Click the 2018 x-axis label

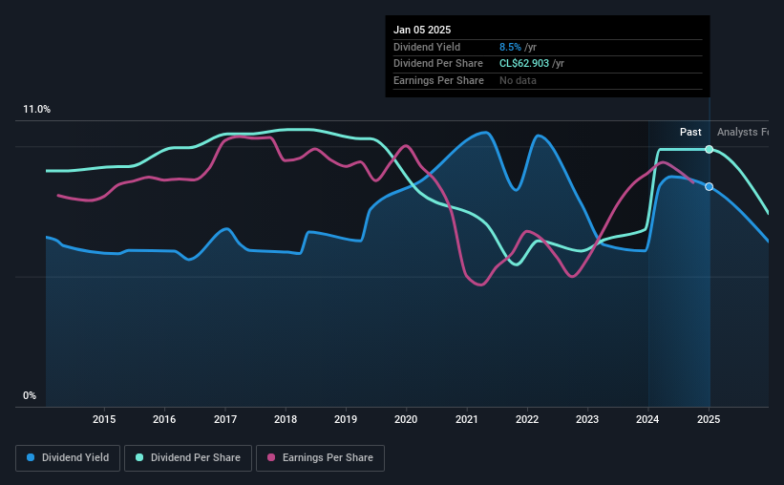[x=286, y=419]
